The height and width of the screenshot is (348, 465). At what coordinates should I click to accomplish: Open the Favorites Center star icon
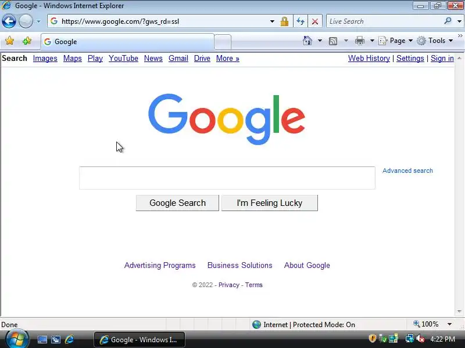coord(9,41)
